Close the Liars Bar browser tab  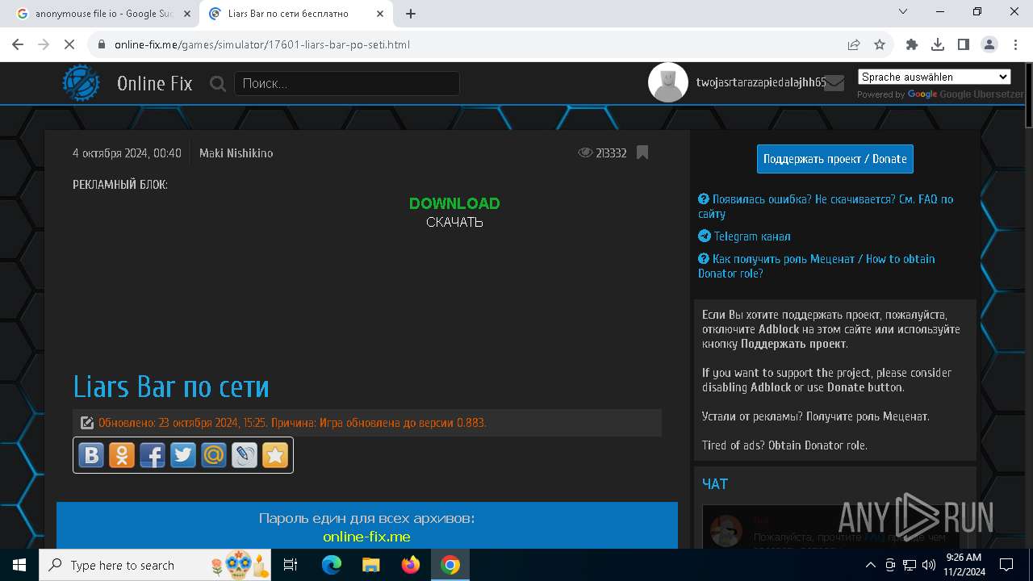tap(380, 14)
